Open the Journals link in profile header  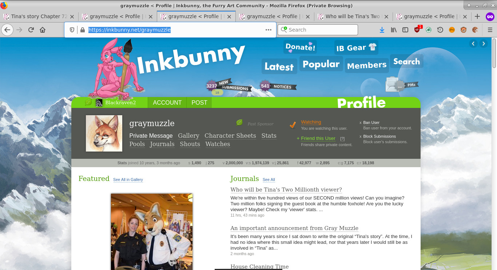click(x=162, y=144)
